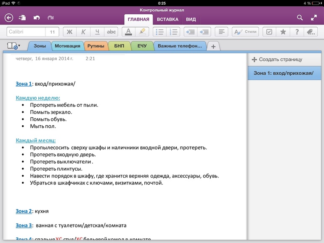
Task: Increase the paragraph indent
Action: coord(204,32)
